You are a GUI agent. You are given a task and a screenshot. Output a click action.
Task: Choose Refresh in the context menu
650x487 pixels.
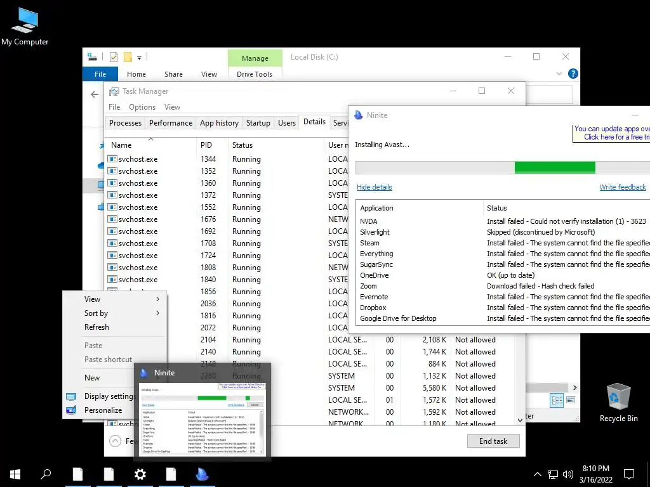96,327
